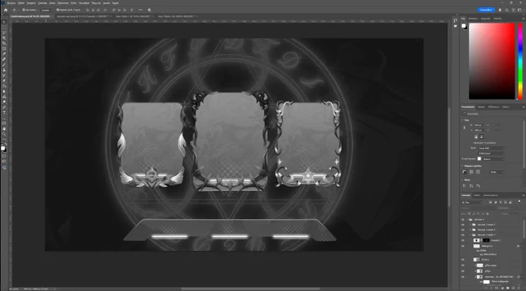Open the Preenchimento Branco dropdown
The height and width of the screenshot is (291, 526).
[x=494, y=159]
